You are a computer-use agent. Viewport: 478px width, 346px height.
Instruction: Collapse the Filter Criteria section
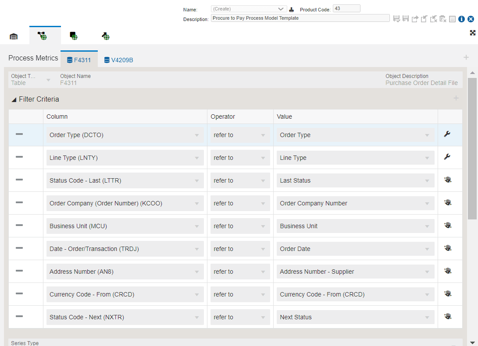14,99
